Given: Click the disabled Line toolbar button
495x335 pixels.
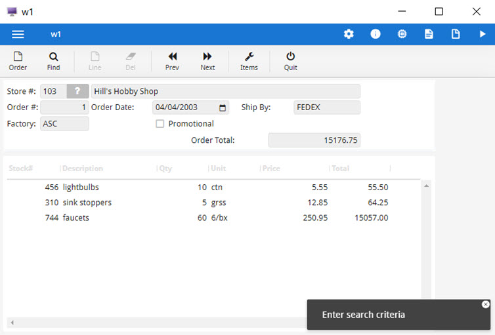Looking at the screenshot, I should click(x=95, y=61).
